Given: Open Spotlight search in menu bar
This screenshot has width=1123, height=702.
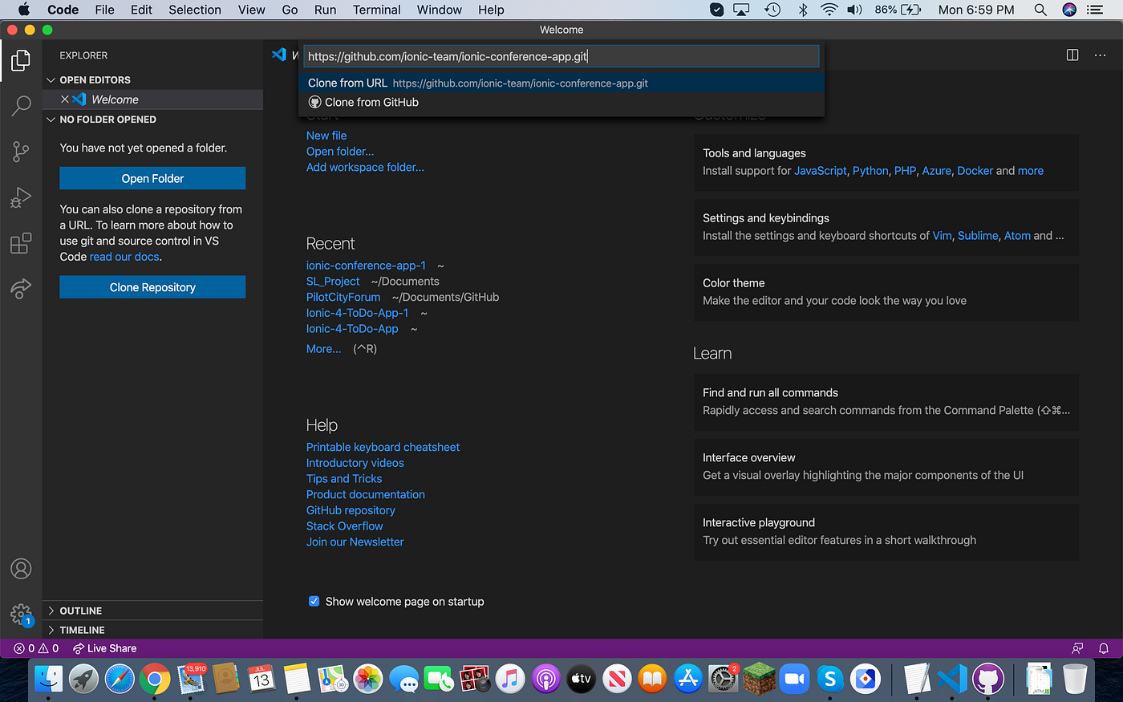Looking at the screenshot, I should [x=1040, y=10].
